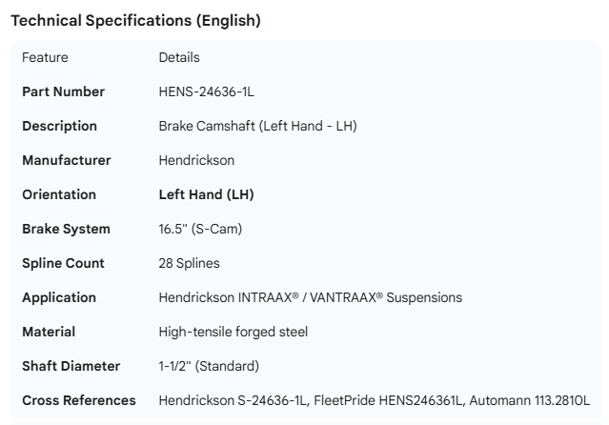
Task: Click the INTRAAX / VANTRAAX Suspensions text
Action: coord(310,297)
